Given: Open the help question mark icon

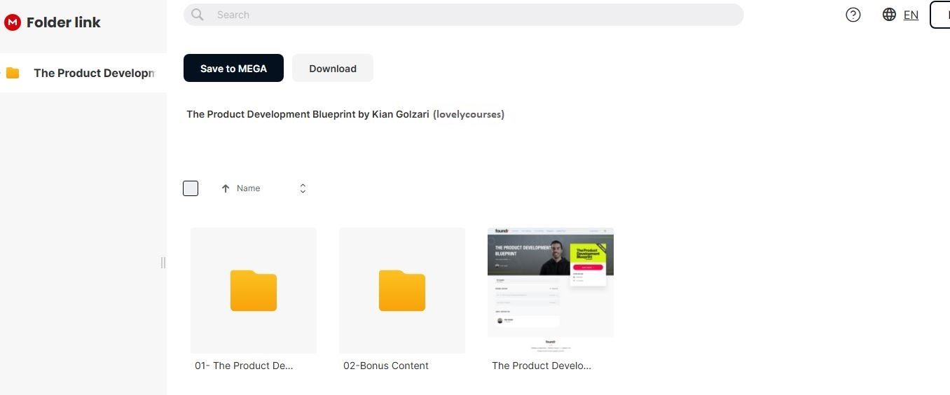Looking at the screenshot, I should click(x=853, y=15).
